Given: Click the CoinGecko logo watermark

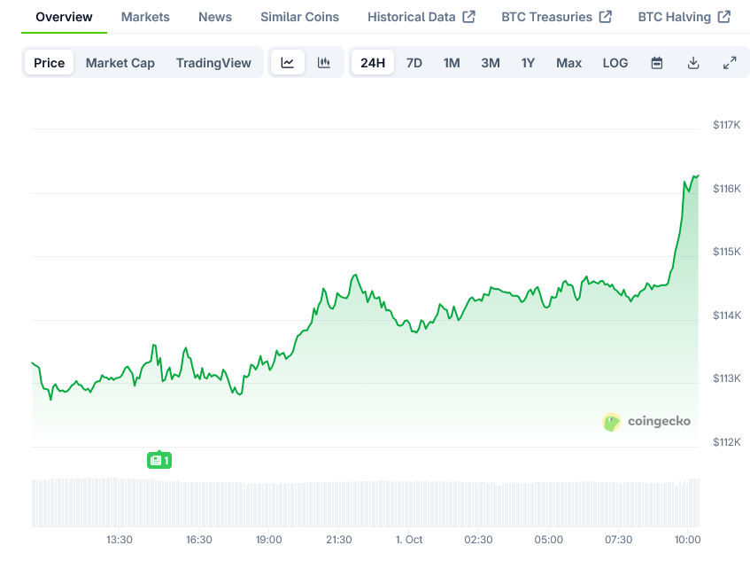Looking at the screenshot, I should (646, 422).
